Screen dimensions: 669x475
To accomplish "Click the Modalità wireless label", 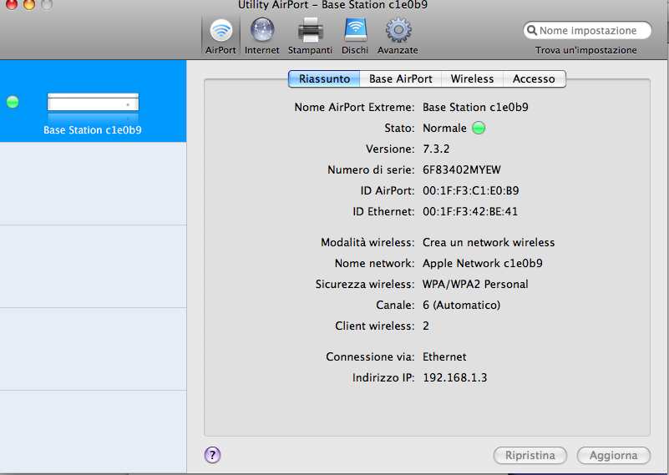I will coord(367,242).
